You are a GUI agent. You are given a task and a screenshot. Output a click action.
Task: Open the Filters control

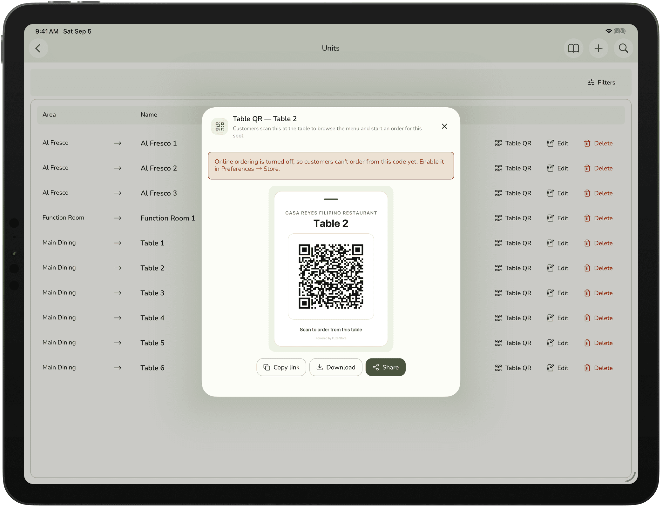pos(601,83)
